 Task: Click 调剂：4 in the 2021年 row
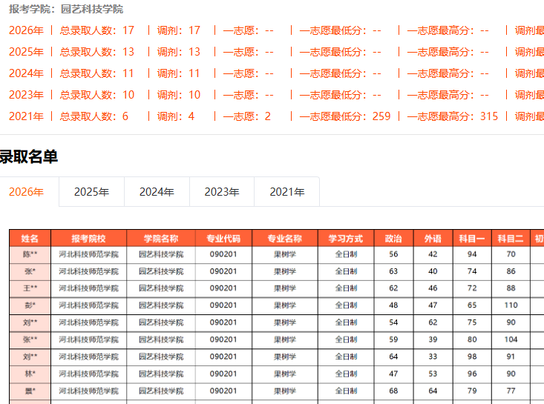point(176,116)
